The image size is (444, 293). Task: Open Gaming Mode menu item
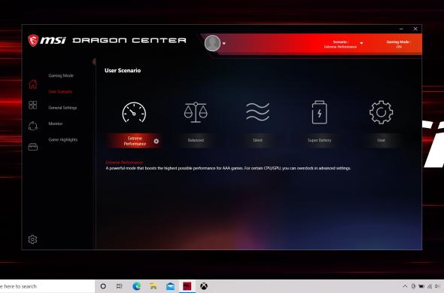click(x=61, y=75)
